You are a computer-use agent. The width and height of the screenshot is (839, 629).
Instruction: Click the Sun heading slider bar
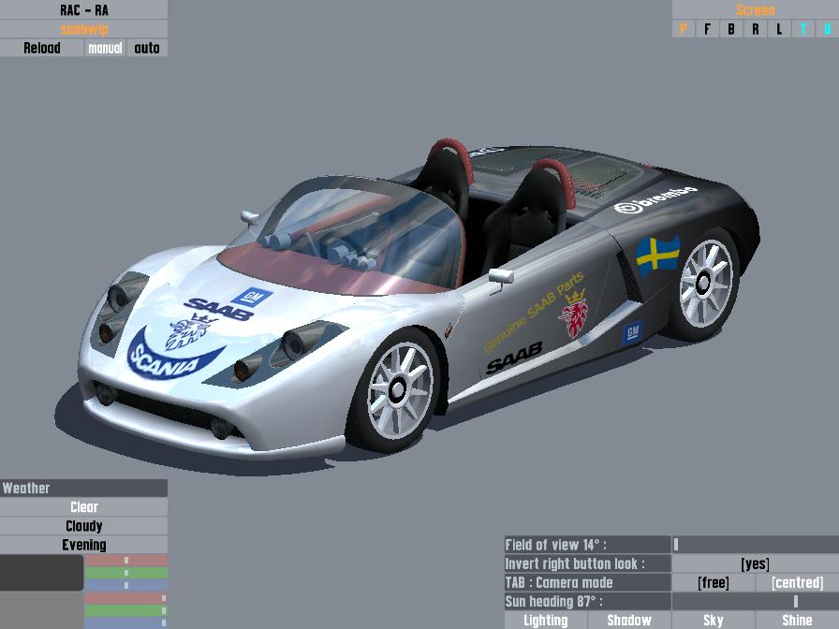click(755, 601)
